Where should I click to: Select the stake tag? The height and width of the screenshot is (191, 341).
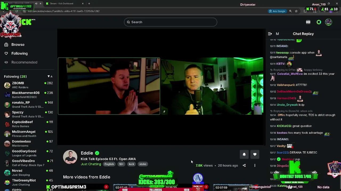pyautogui.click(x=143, y=164)
